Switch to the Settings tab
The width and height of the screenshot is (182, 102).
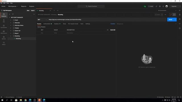88,24
